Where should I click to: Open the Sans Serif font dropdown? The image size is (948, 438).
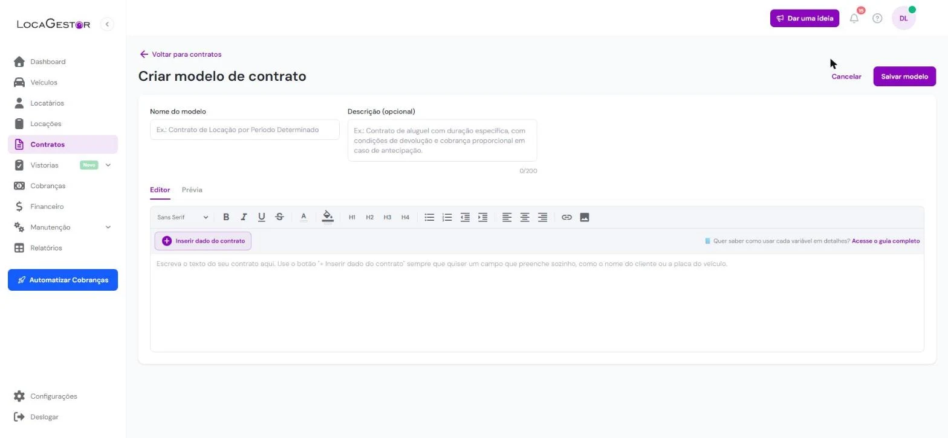183,217
